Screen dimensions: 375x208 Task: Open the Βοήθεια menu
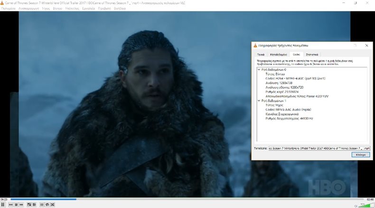(120, 9)
